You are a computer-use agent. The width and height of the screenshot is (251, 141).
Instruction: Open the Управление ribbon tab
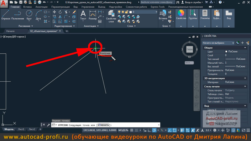pos(88,7)
